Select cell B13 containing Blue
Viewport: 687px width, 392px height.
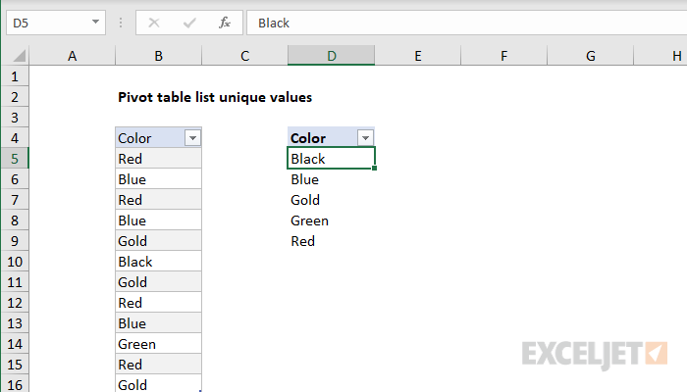(159, 323)
